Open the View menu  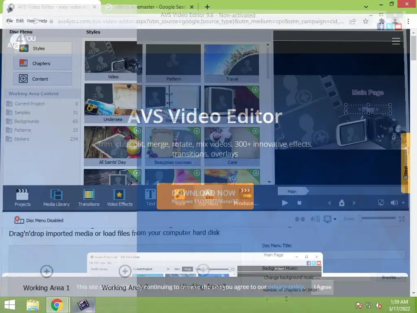(x=31, y=21)
